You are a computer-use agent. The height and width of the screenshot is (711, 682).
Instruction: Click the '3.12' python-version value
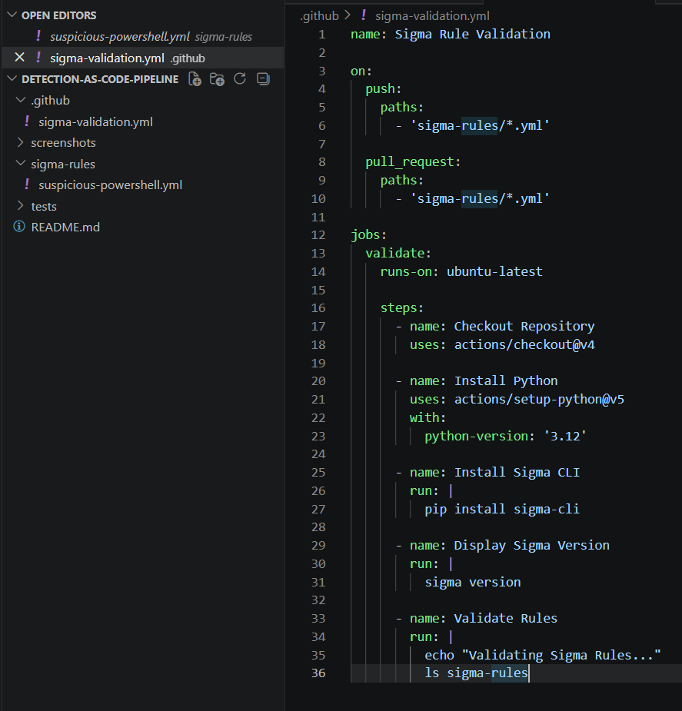(565, 437)
